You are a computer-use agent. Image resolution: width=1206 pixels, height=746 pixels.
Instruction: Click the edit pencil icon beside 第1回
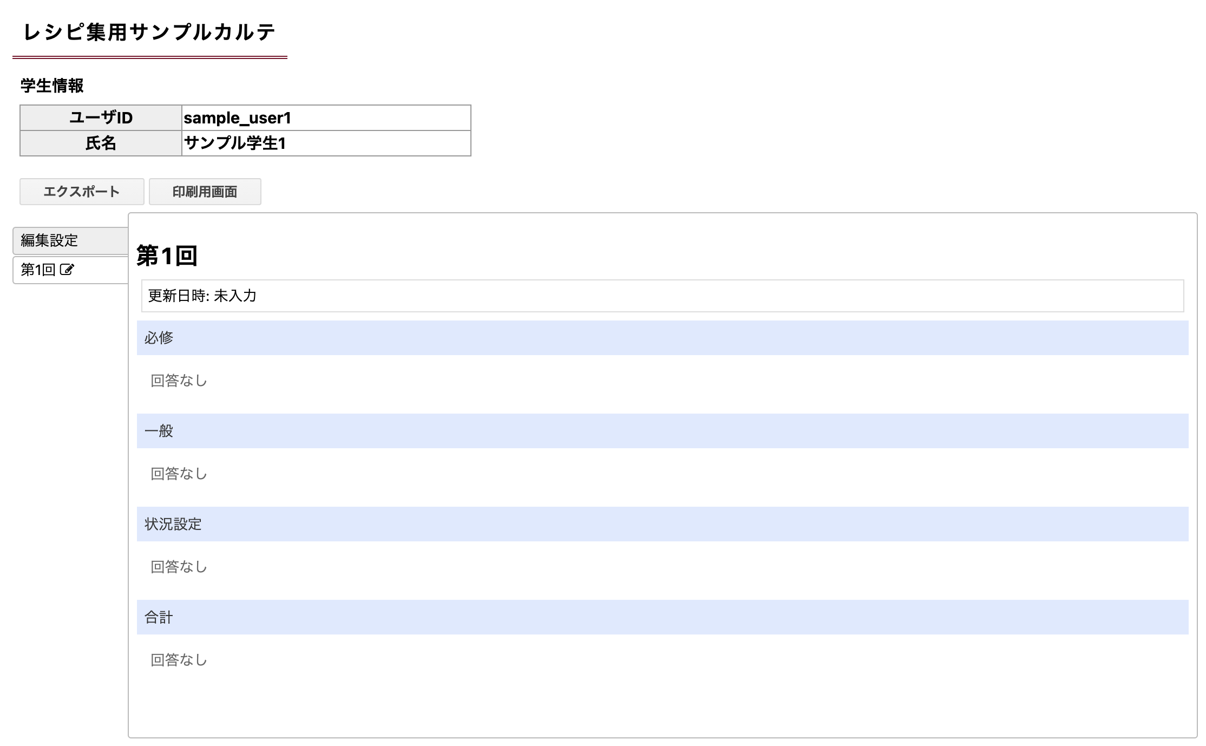tap(67, 270)
